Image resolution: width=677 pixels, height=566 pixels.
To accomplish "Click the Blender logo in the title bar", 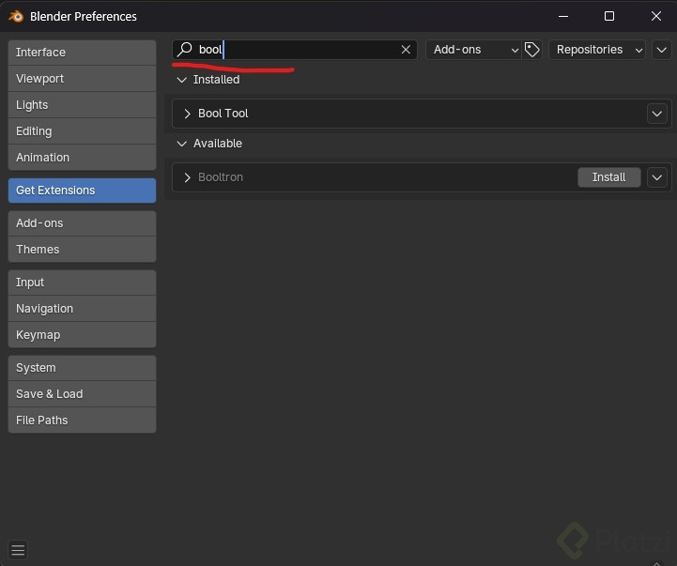I will point(16,16).
